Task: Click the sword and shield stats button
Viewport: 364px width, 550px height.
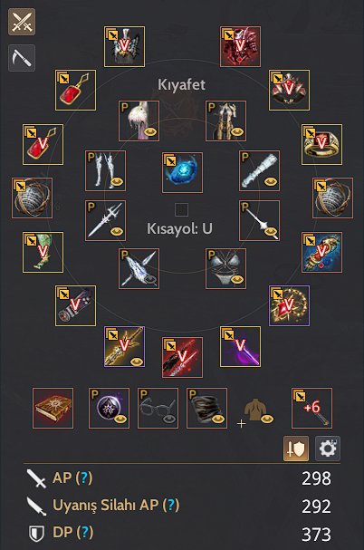Action: (x=296, y=449)
